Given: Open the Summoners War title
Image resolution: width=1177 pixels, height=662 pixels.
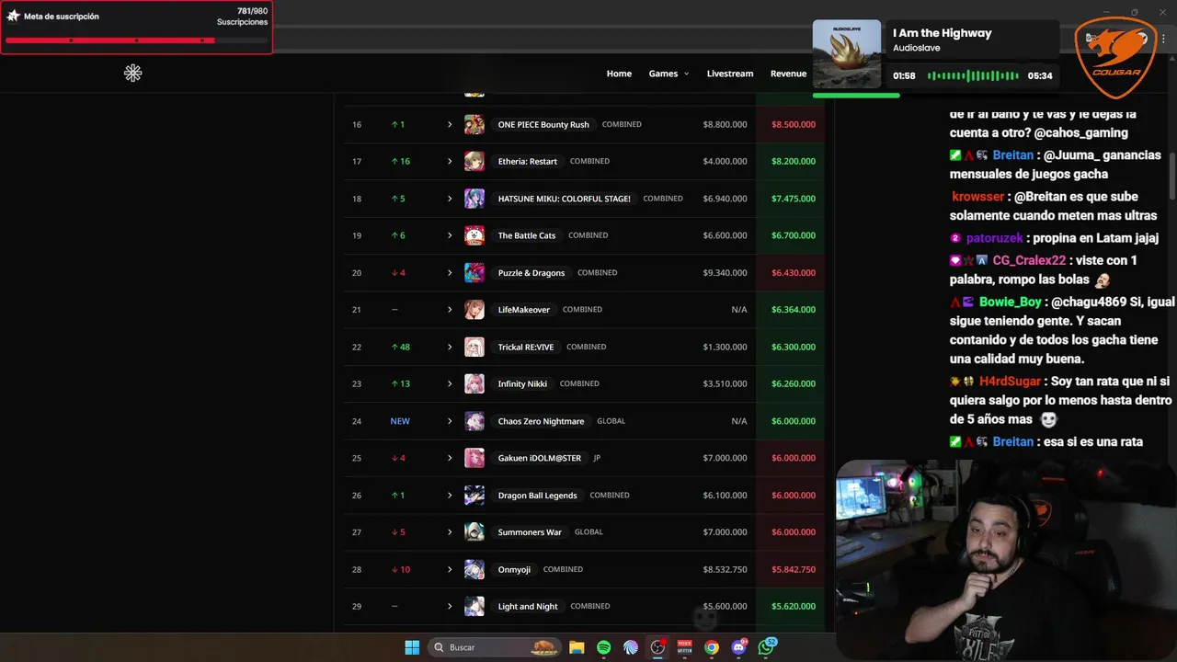Looking at the screenshot, I should (530, 532).
